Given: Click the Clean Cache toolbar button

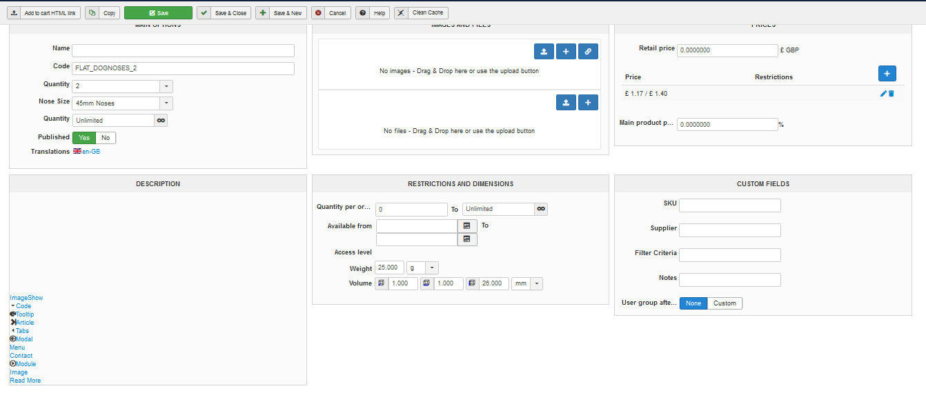Looking at the screenshot, I should pos(421,13).
